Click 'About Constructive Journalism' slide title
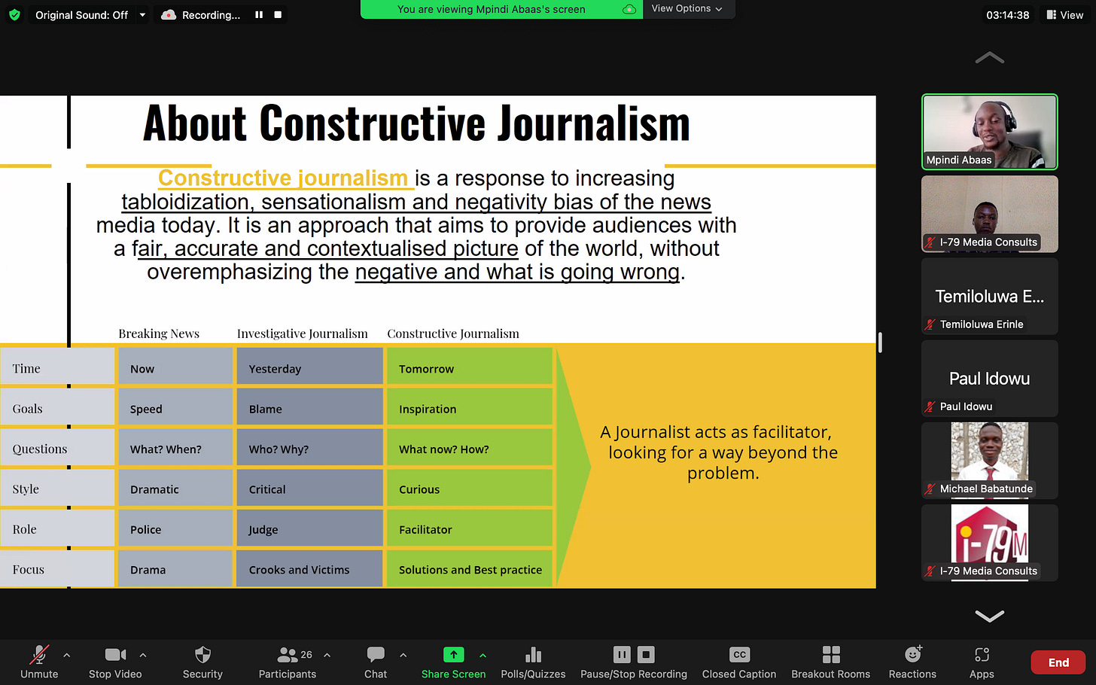The height and width of the screenshot is (685, 1096). pos(416,123)
